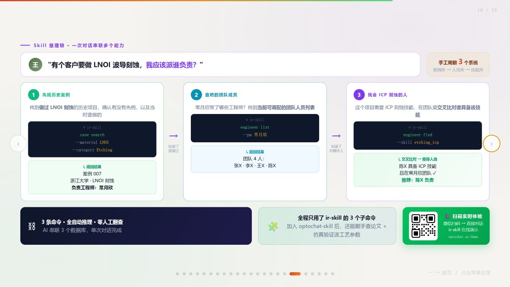Click the --skill etching_icp code line
Screen dimensions: 510x287
(x=418, y=142)
